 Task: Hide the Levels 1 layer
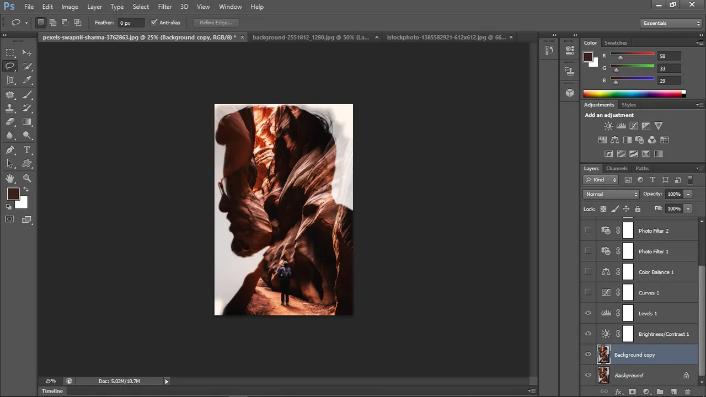pyautogui.click(x=588, y=313)
